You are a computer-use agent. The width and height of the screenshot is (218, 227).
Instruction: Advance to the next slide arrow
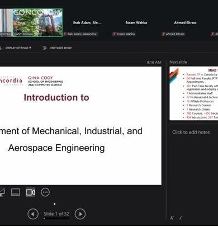pos(80,214)
